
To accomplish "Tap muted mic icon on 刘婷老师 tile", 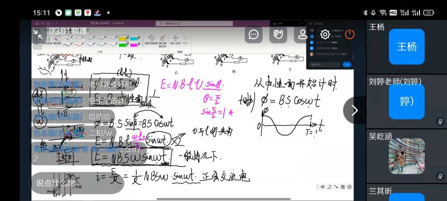I will tap(440, 121).
